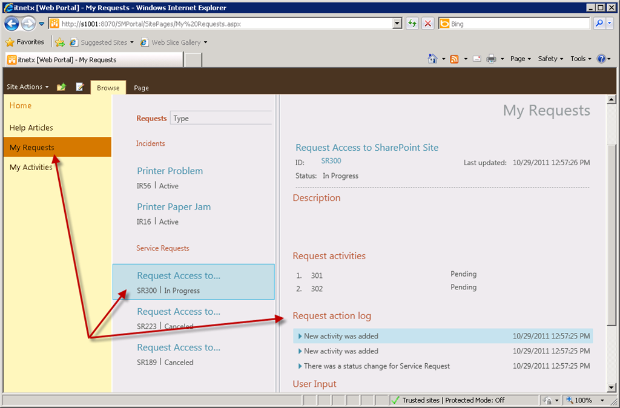Click the SR300 ID link

pyautogui.click(x=331, y=161)
